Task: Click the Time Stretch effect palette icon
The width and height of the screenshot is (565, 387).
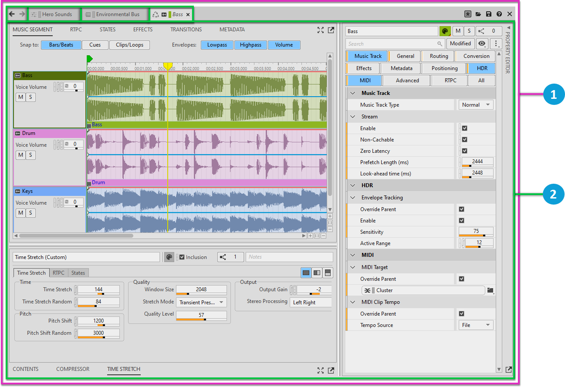Action: (x=169, y=257)
